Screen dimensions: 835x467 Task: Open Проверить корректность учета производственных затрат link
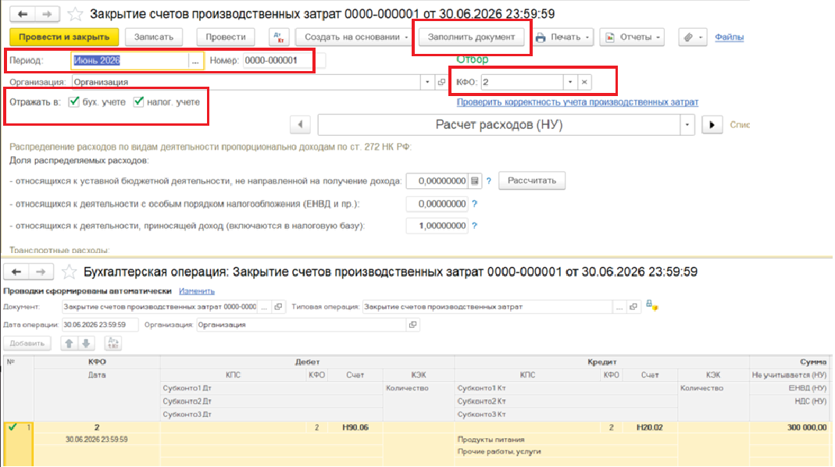[577, 102]
